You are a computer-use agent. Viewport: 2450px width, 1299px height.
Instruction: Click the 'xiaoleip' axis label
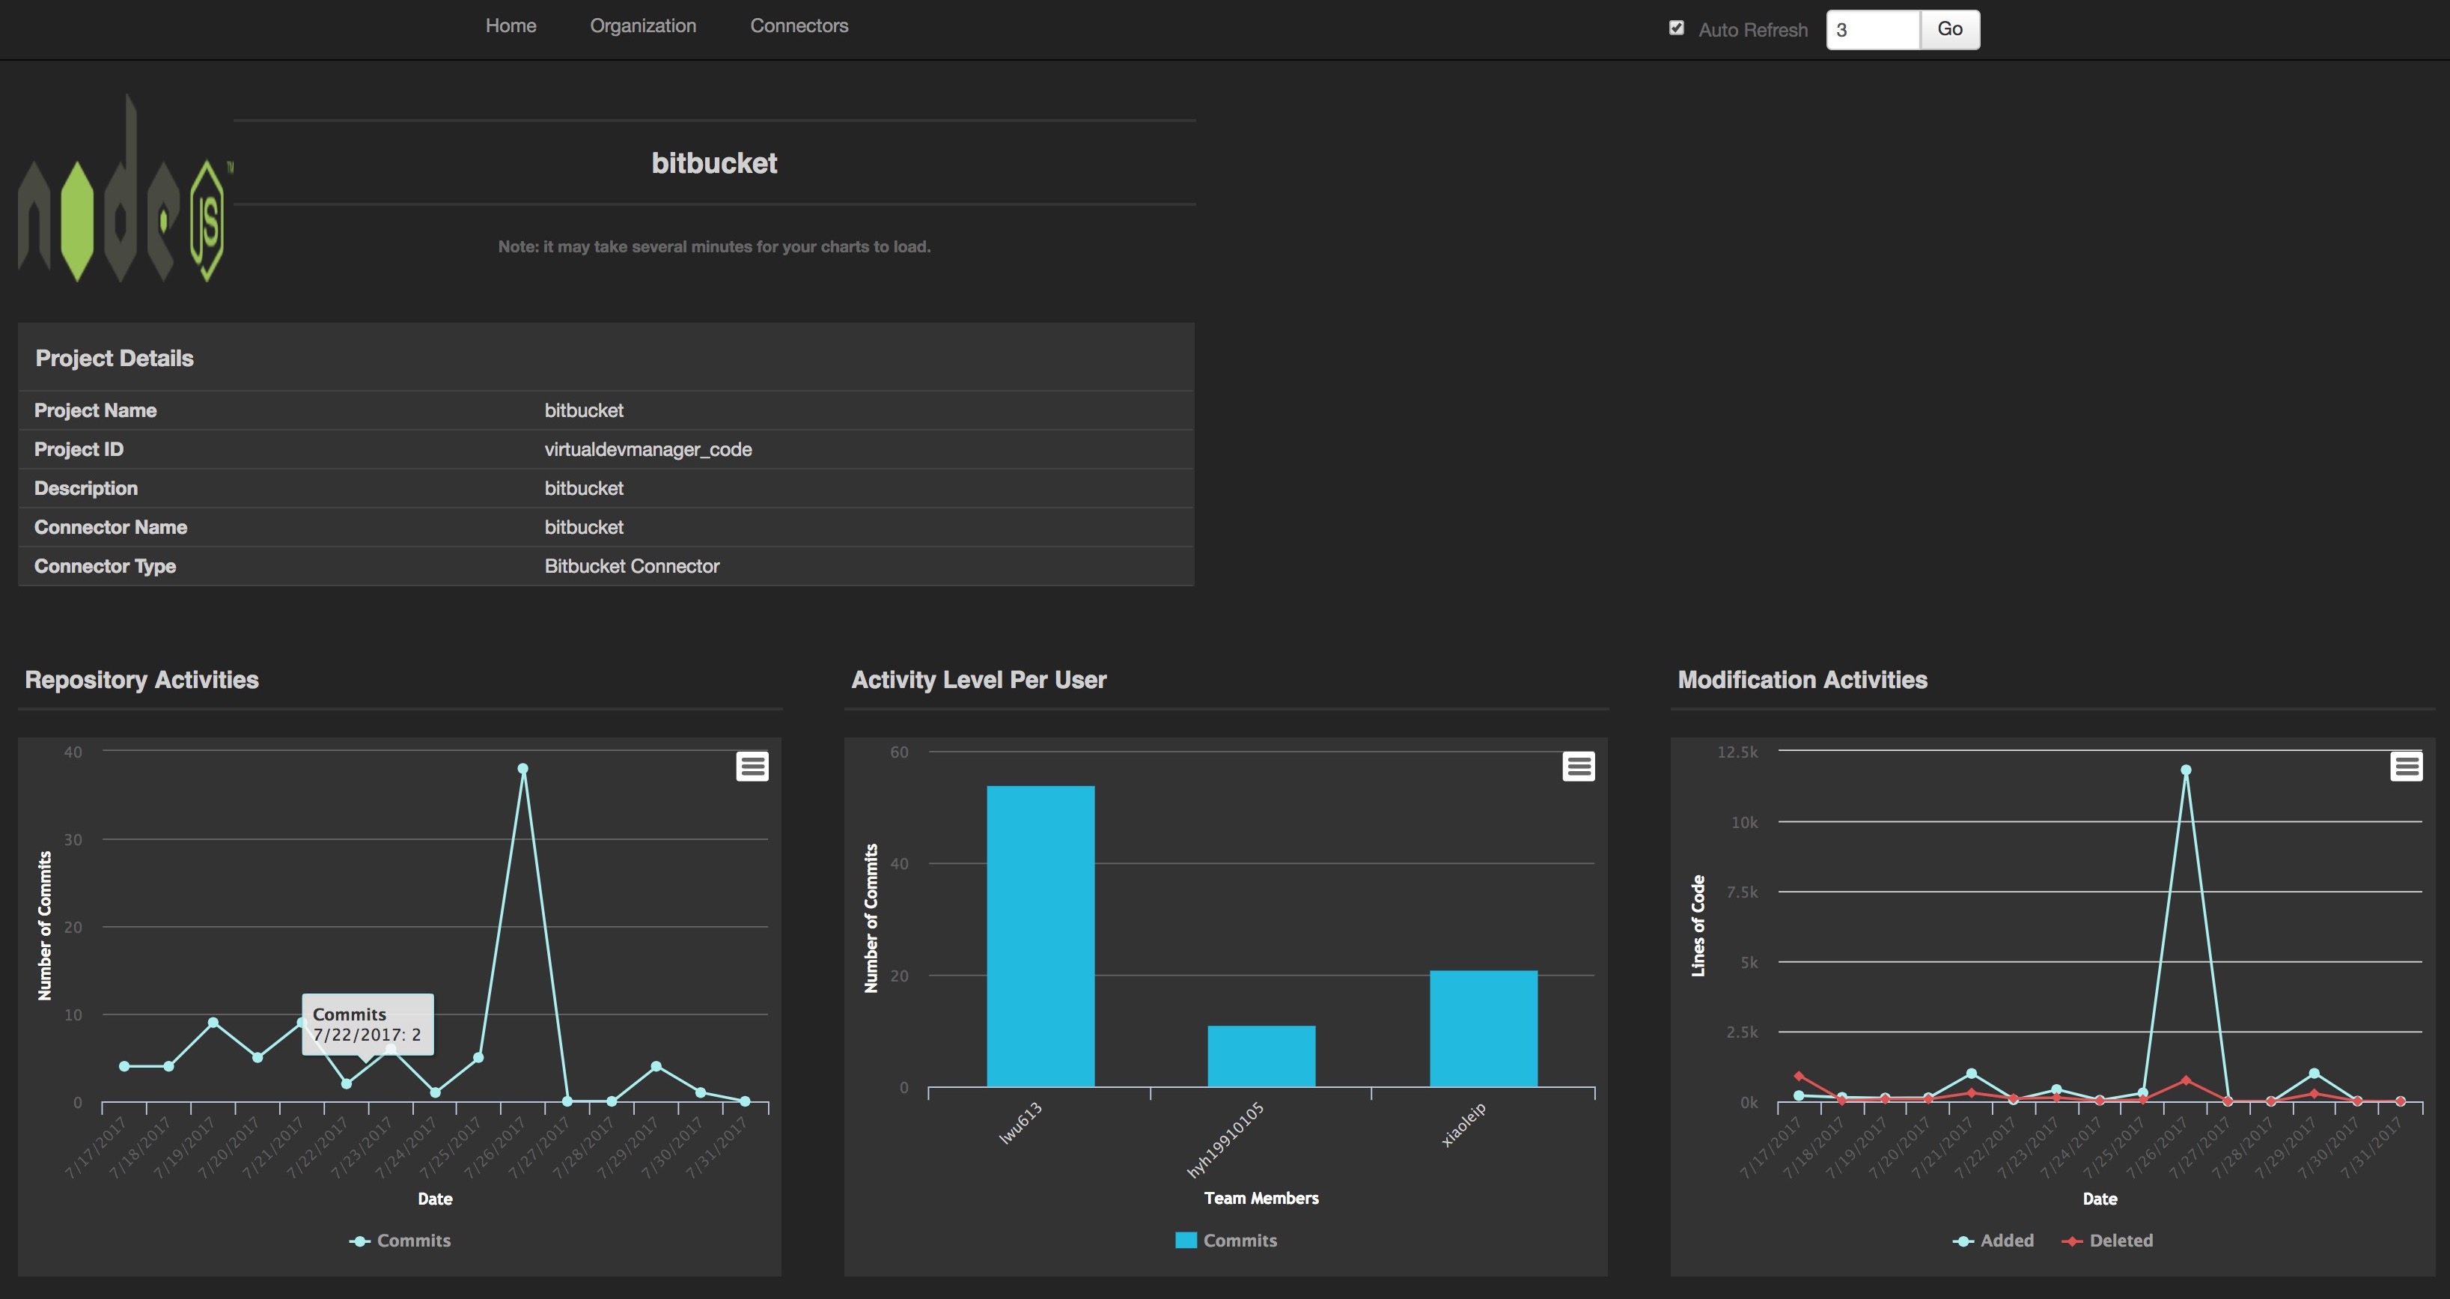coord(1463,1124)
